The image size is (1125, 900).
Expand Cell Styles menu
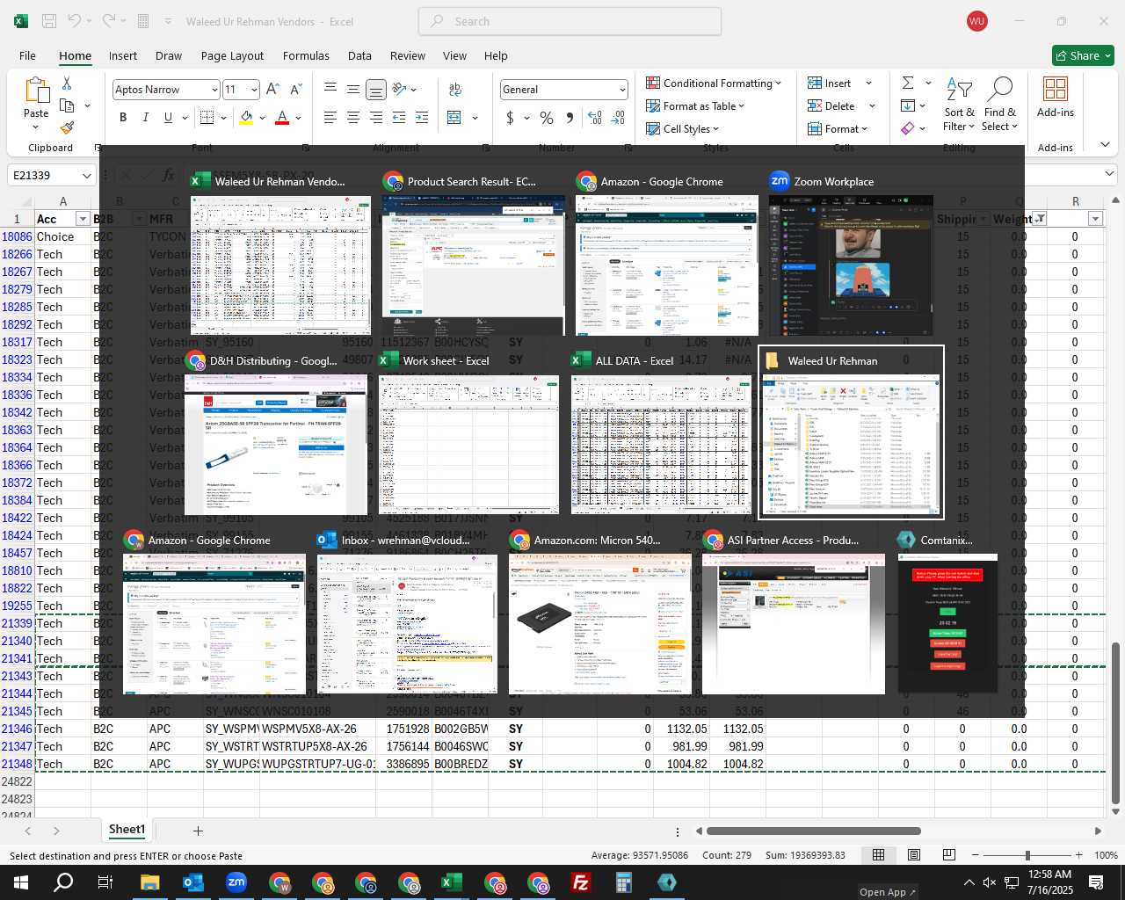(x=682, y=128)
